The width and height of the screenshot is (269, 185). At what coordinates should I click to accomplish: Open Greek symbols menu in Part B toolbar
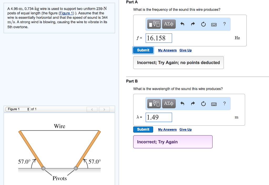coord(169,104)
